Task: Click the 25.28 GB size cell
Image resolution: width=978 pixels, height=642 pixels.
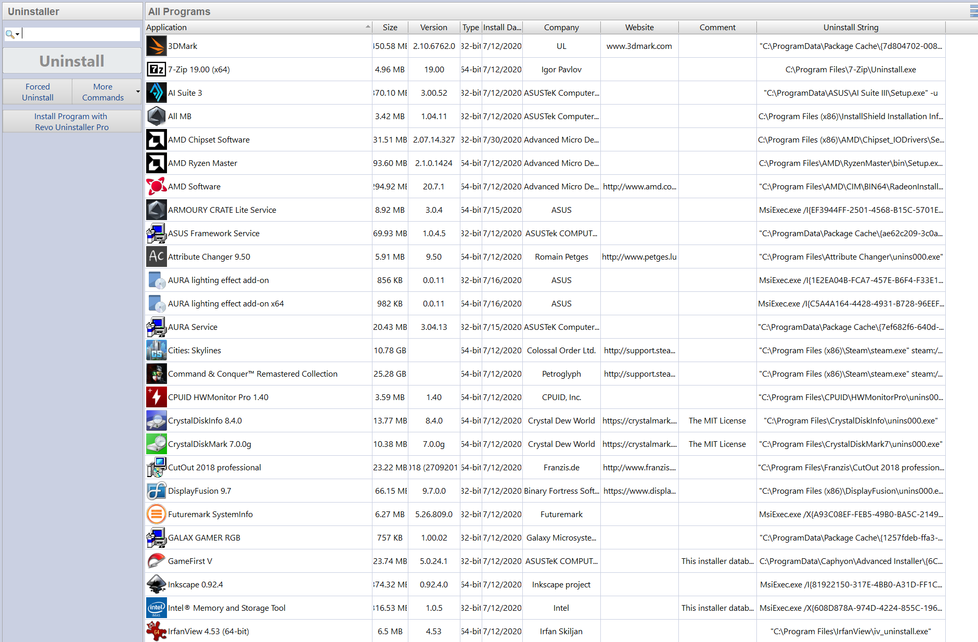Action: [x=390, y=374]
